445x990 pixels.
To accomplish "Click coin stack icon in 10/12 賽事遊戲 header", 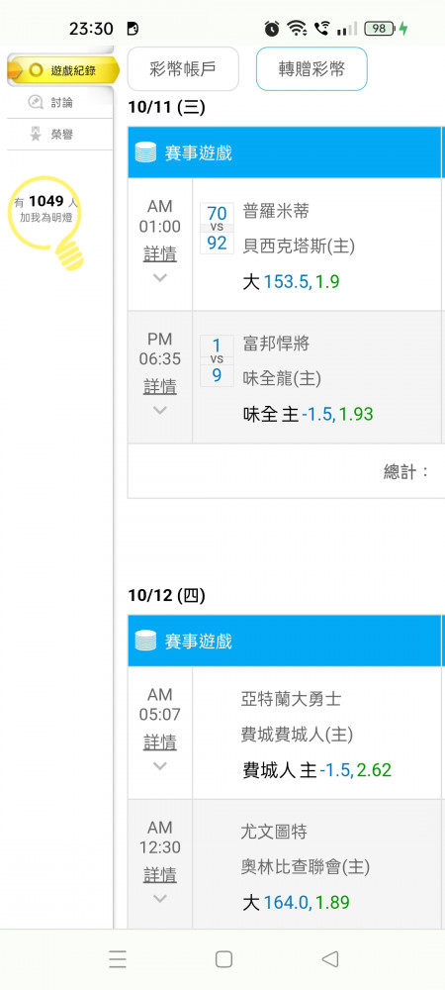I will 145,641.
